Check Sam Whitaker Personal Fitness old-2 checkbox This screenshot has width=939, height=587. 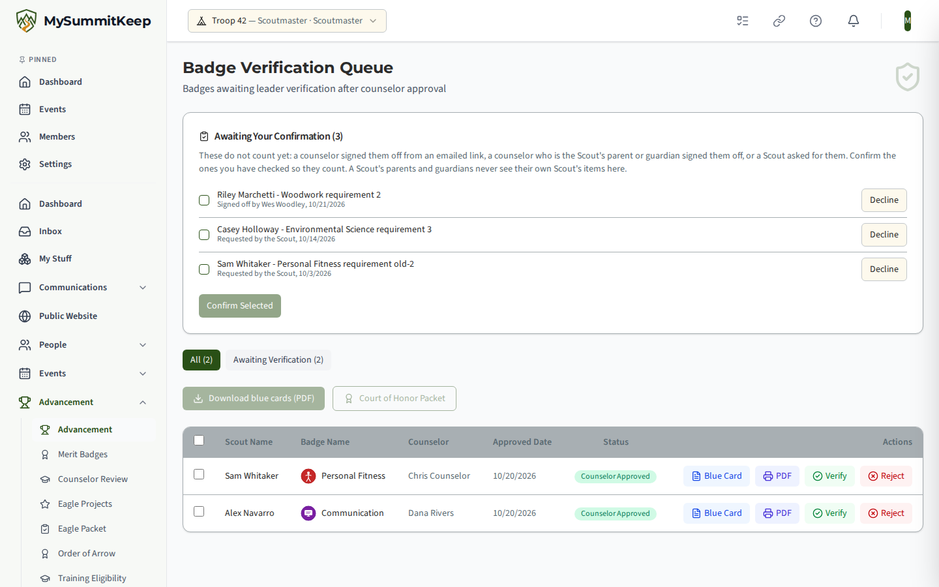pos(204,269)
